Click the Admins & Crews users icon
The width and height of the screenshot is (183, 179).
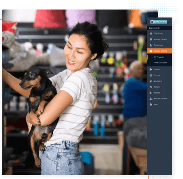151,98
